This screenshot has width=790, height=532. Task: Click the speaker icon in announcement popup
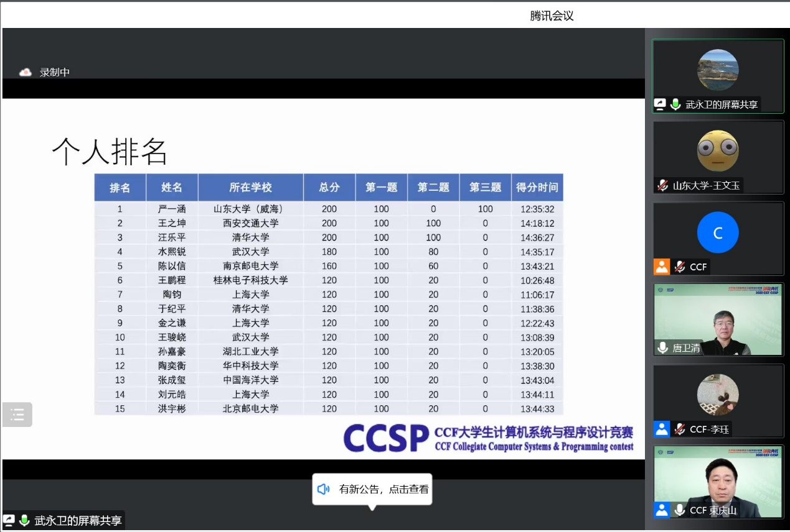tap(324, 489)
